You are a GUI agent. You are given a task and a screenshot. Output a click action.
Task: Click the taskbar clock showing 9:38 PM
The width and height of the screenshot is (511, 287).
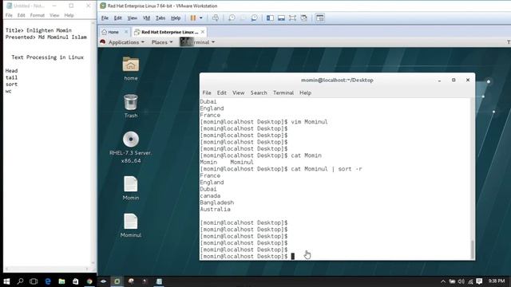(497, 281)
